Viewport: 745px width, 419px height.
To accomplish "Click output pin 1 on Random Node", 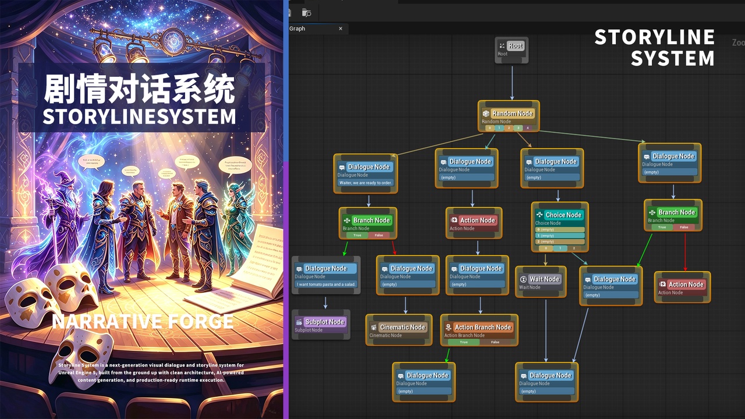I will coord(499,127).
